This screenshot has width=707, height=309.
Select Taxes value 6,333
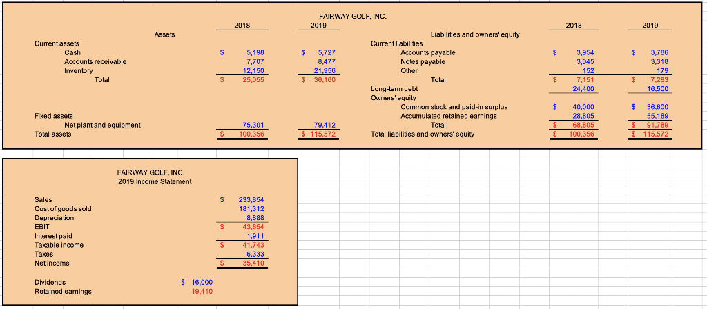255,254
